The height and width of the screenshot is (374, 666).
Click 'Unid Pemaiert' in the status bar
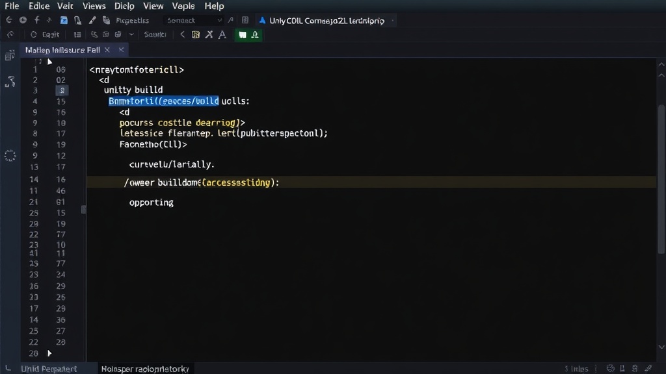[49, 369]
